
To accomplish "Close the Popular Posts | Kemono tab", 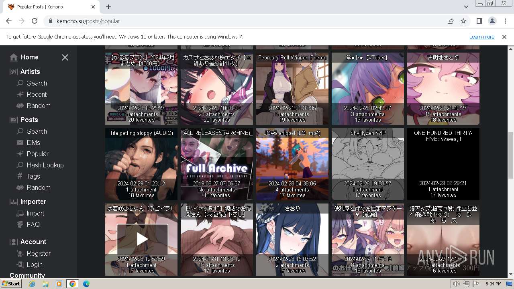I will click(93, 7).
